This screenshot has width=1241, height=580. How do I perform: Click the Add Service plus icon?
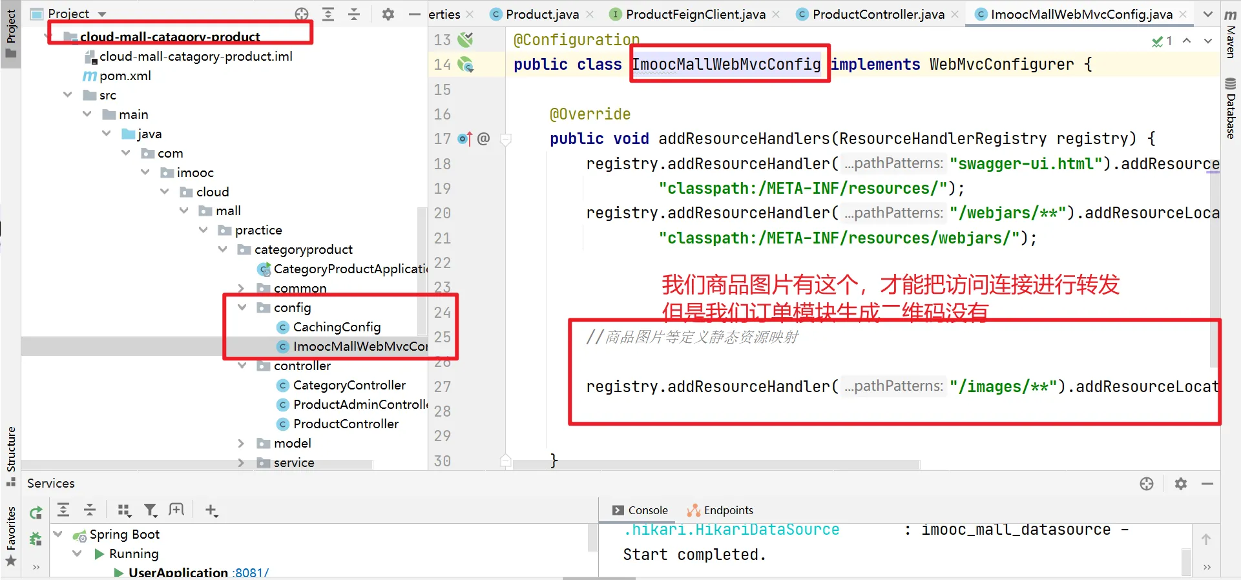(x=211, y=510)
